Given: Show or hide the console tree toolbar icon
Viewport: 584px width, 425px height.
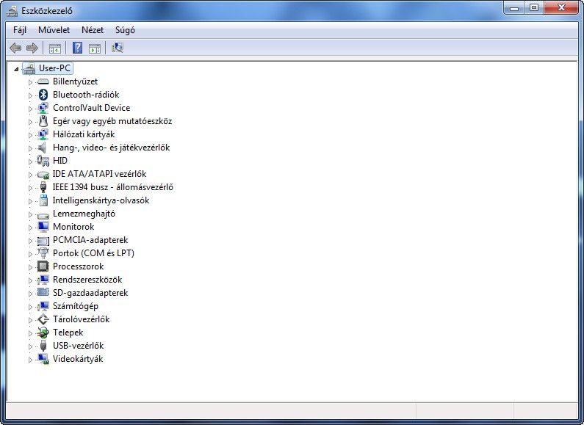Looking at the screenshot, I should pos(55,48).
